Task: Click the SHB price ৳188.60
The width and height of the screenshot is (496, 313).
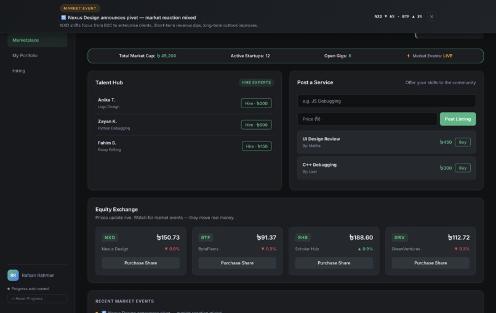Action: (361, 237)
